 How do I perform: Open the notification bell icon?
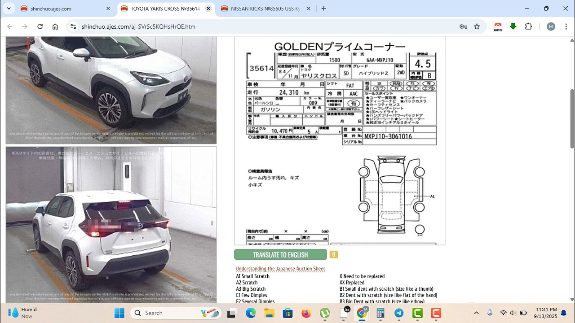(x=564, y=313)
